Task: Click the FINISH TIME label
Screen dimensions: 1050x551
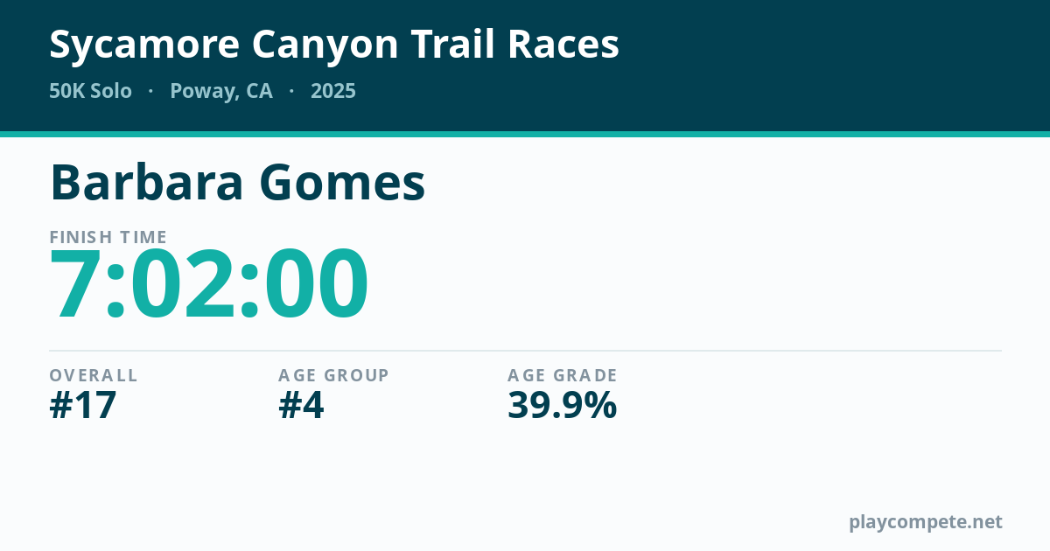Action: [108, 237]
